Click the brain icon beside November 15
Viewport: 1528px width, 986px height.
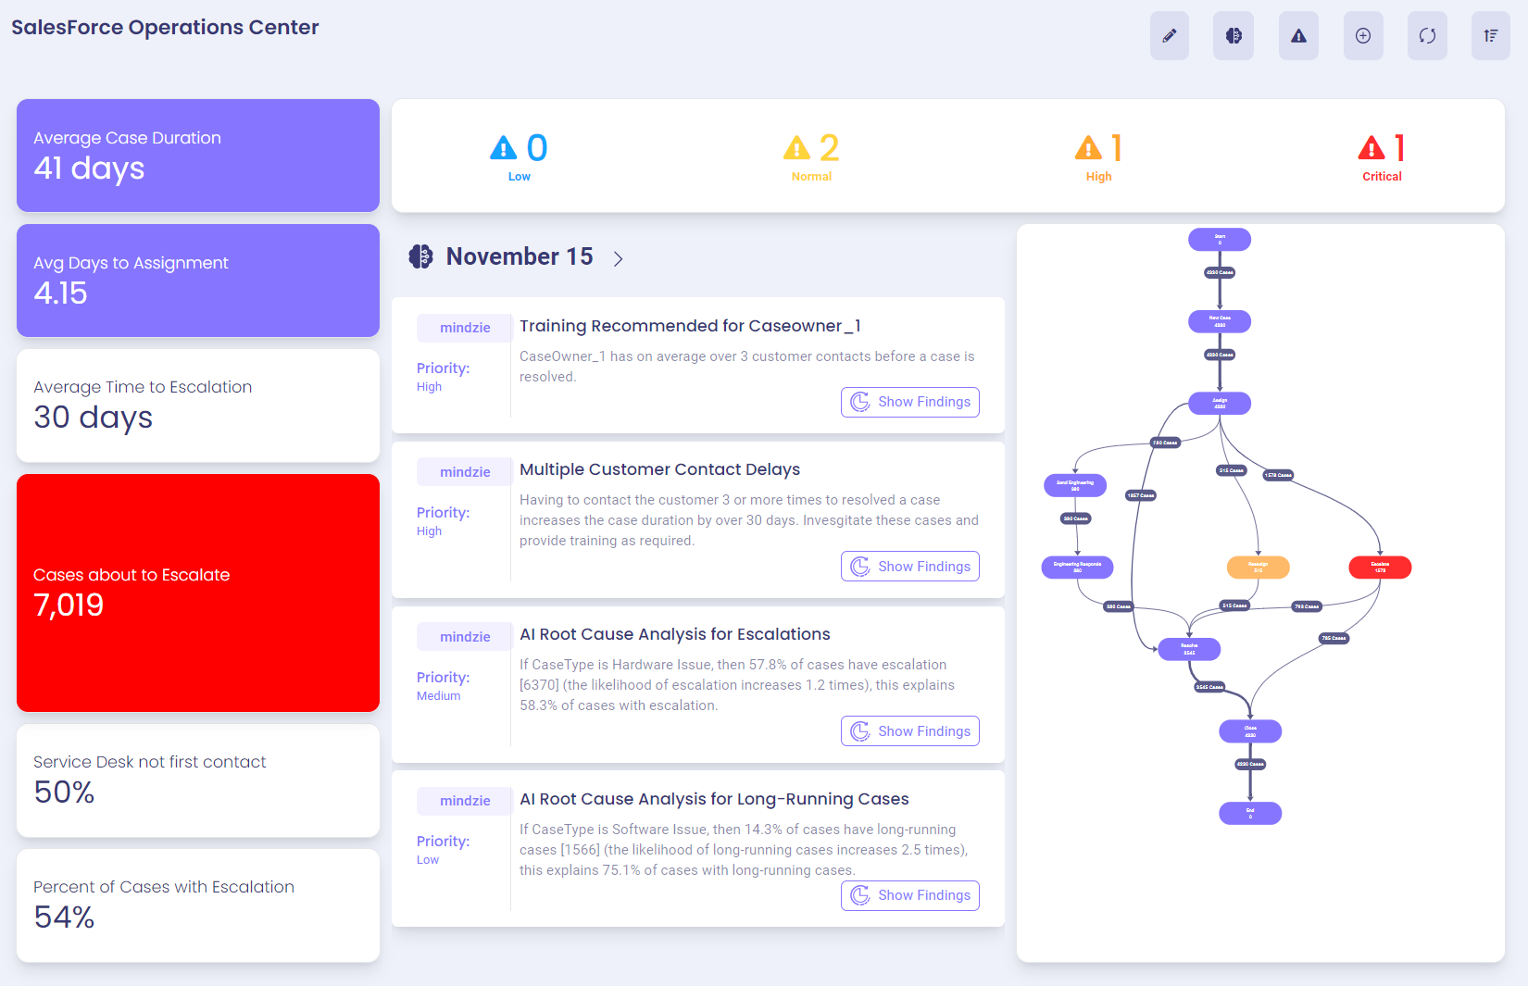(x=421, y=256)
